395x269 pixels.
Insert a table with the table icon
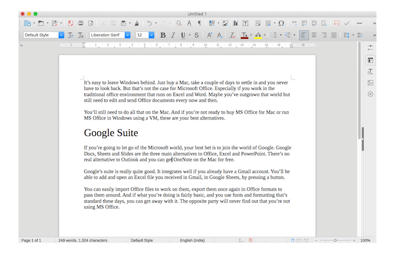point(212,24)
